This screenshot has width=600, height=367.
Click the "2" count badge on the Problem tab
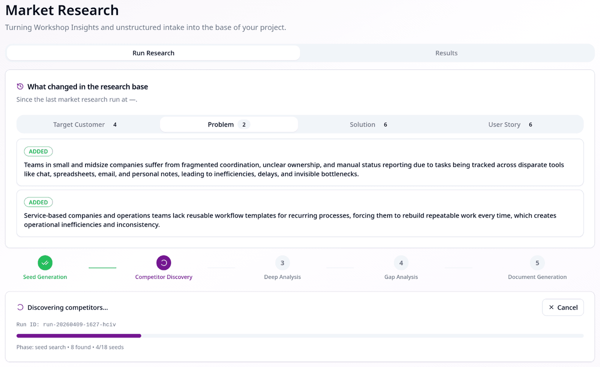[244, 124]
